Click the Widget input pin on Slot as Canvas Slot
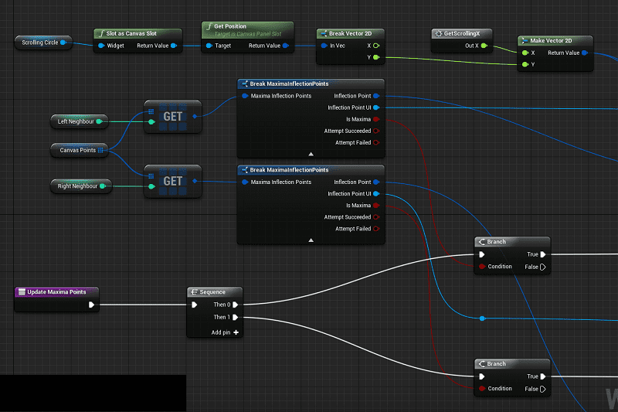The height and width of the screenshot is (412, 618). 101,46
